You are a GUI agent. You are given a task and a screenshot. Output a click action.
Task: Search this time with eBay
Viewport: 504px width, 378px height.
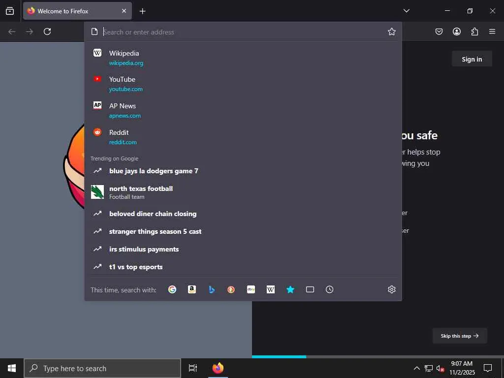(251, 289)
